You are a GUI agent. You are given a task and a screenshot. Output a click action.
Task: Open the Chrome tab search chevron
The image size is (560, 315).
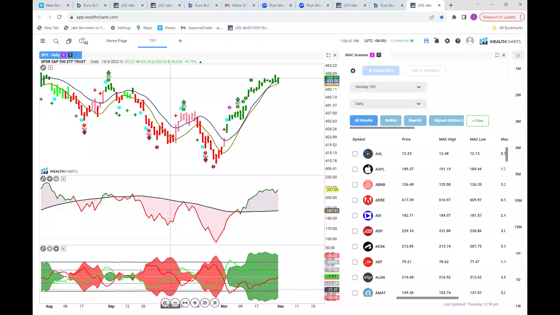pyautogui.click(x=477, y=5)
